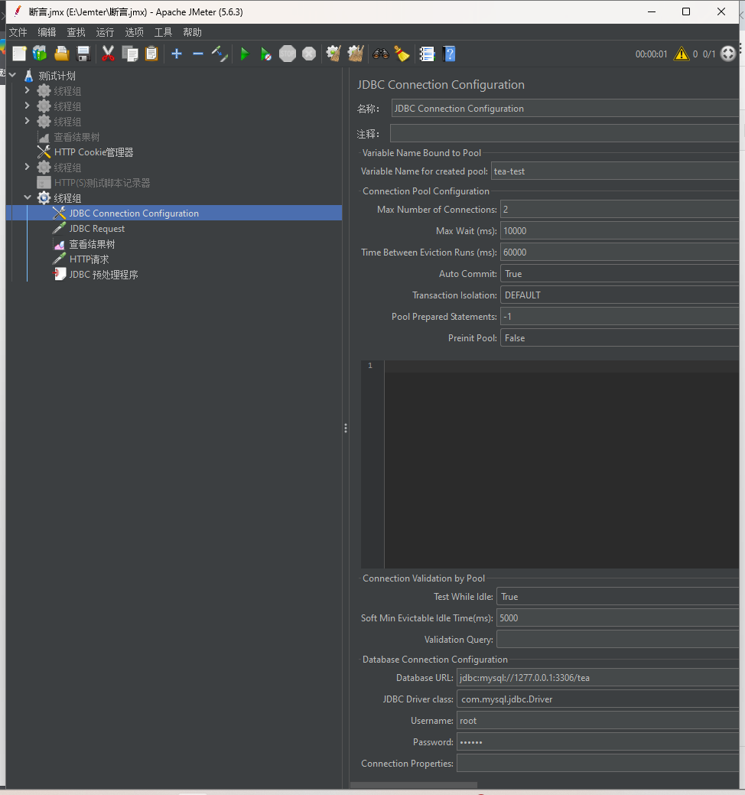Image resolution: width=745 pixels, height=795 pixels.
Task: Click the Copy icon in toolbar
Action: tap(130, 54)
